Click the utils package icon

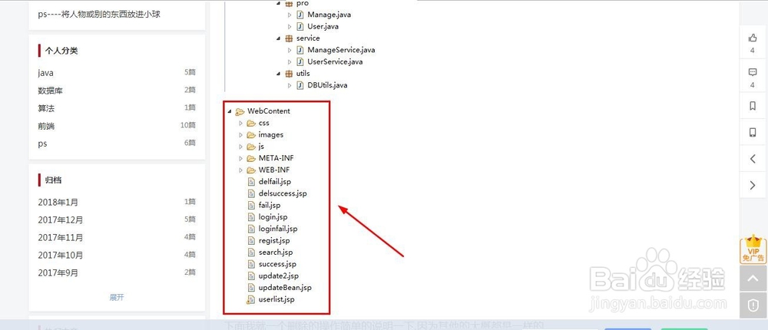point(289,74)
